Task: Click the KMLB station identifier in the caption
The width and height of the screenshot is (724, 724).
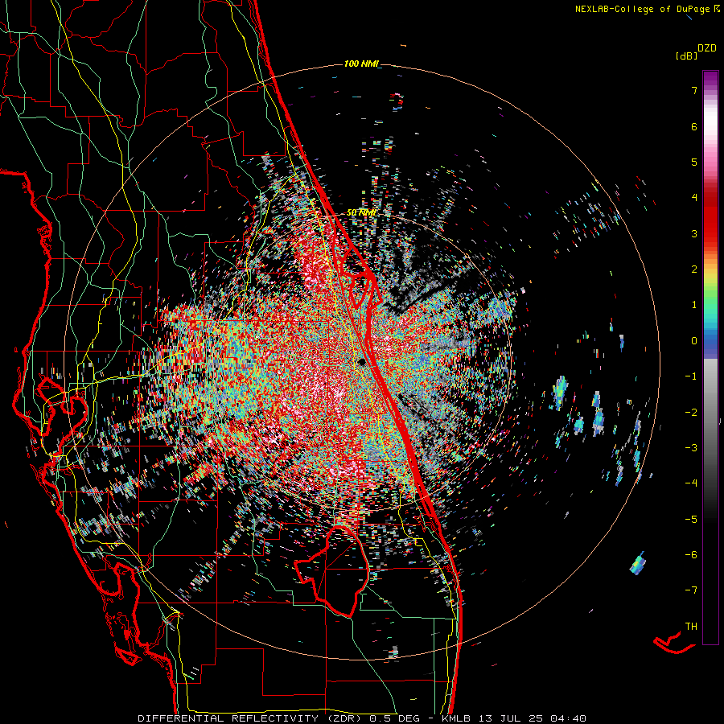Action: tap(456, 718)
